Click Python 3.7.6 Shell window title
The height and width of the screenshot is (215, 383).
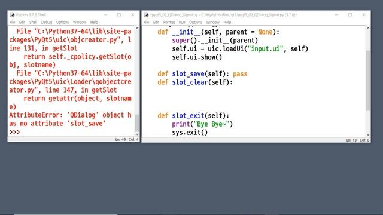31,15
